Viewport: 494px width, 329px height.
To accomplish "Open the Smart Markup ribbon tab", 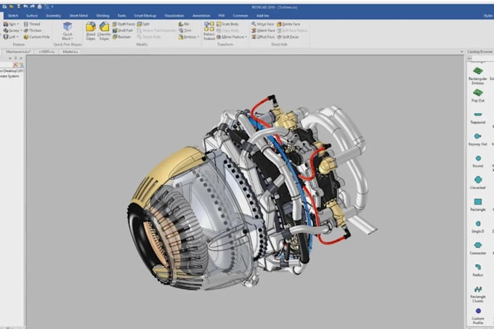I will pos(145,15).
